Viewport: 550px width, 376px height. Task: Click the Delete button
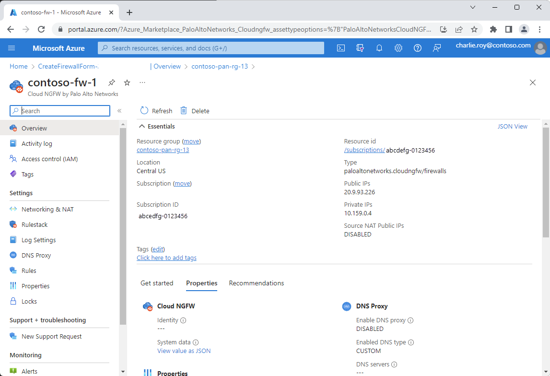coord(195,111)
